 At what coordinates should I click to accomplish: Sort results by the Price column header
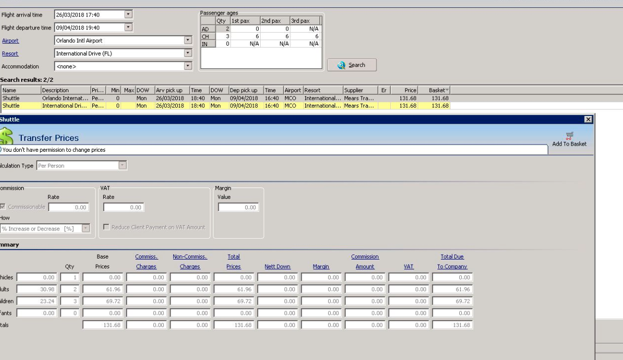[404, 90]
